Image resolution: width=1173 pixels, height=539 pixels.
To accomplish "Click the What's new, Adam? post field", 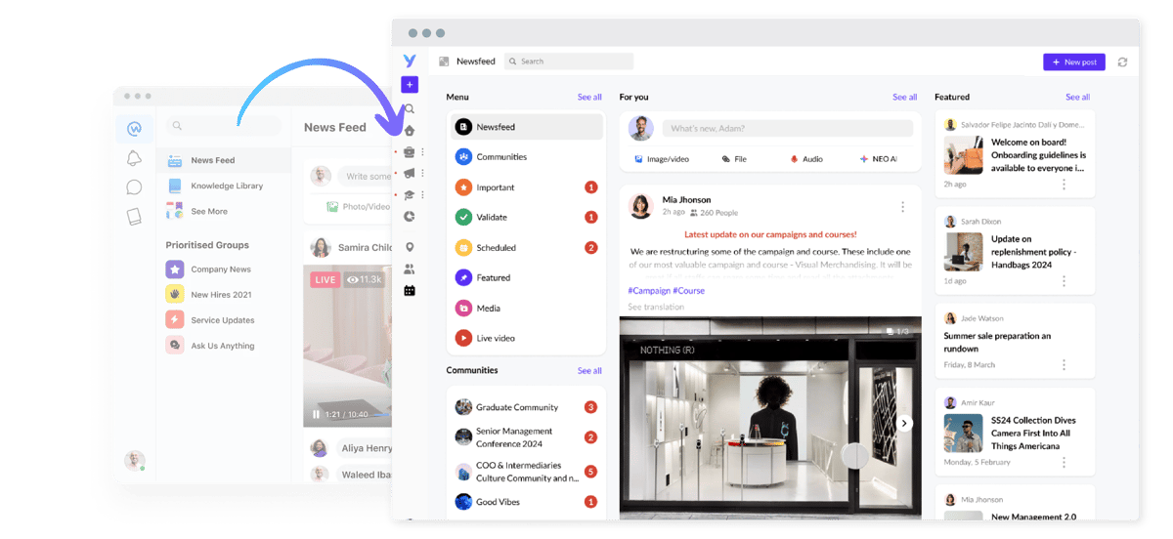I will click(x=788, y=129).
